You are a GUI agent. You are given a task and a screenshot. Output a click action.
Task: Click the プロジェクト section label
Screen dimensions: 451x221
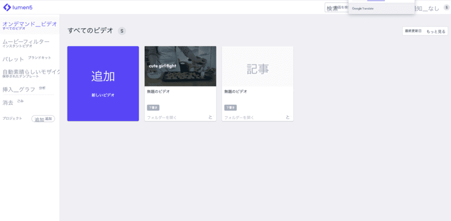click(12, 118)
